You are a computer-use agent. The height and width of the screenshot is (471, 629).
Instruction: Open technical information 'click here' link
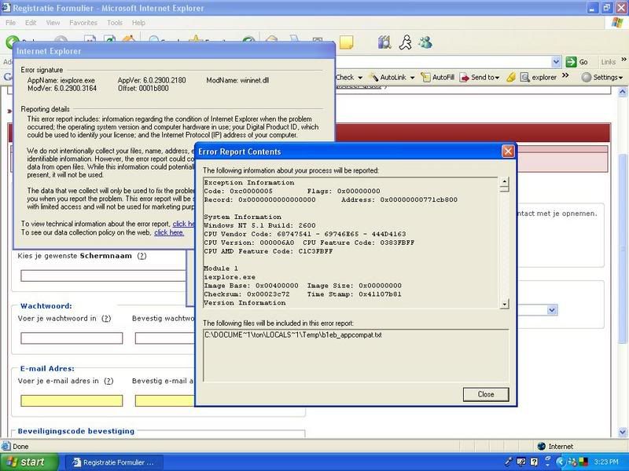[183, 224]
